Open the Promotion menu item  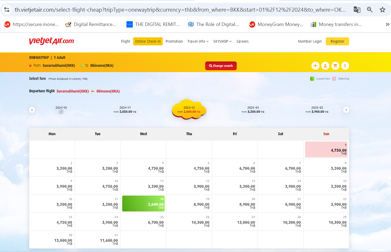(x=174, y=41)
